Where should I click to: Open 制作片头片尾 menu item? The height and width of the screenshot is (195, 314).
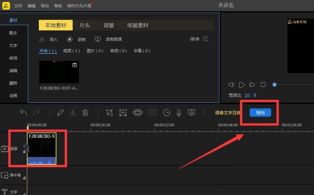pos(79,6)
